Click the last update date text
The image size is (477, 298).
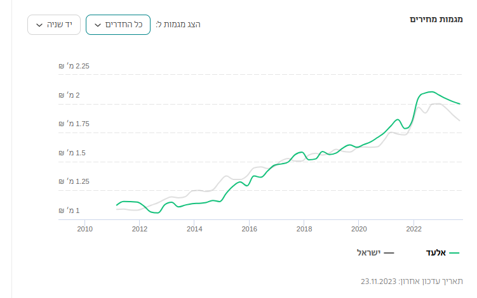point(412,280)
